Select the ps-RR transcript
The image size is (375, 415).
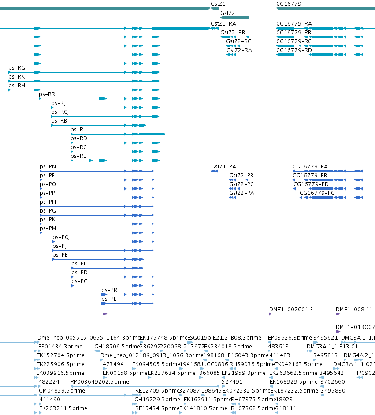pyautogui.click(x=47, y=94)
